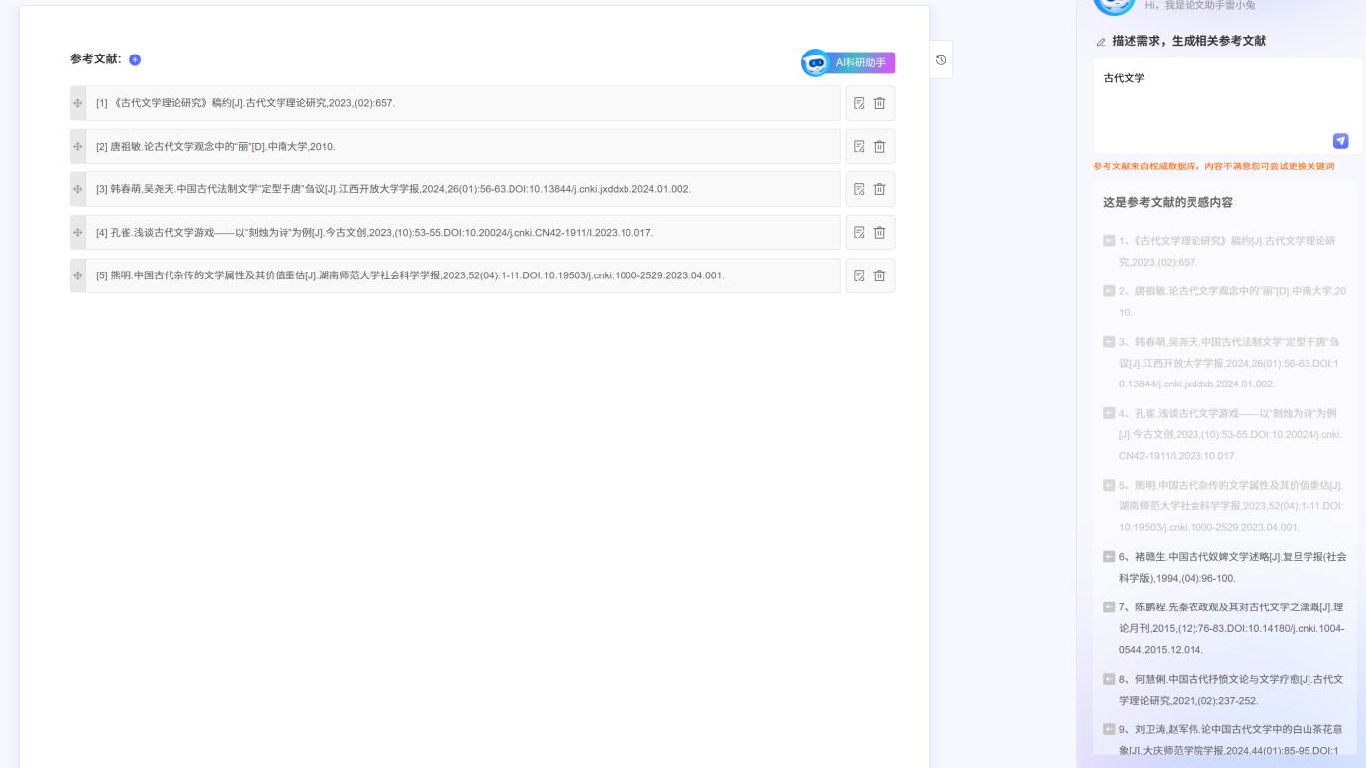Click the greyed insert icon for suggestion 2 唐祖敏

1109,290
